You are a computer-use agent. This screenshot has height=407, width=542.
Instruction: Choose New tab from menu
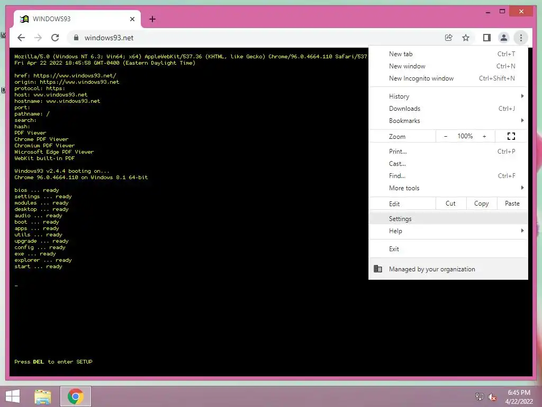click(x=448, y=54)
